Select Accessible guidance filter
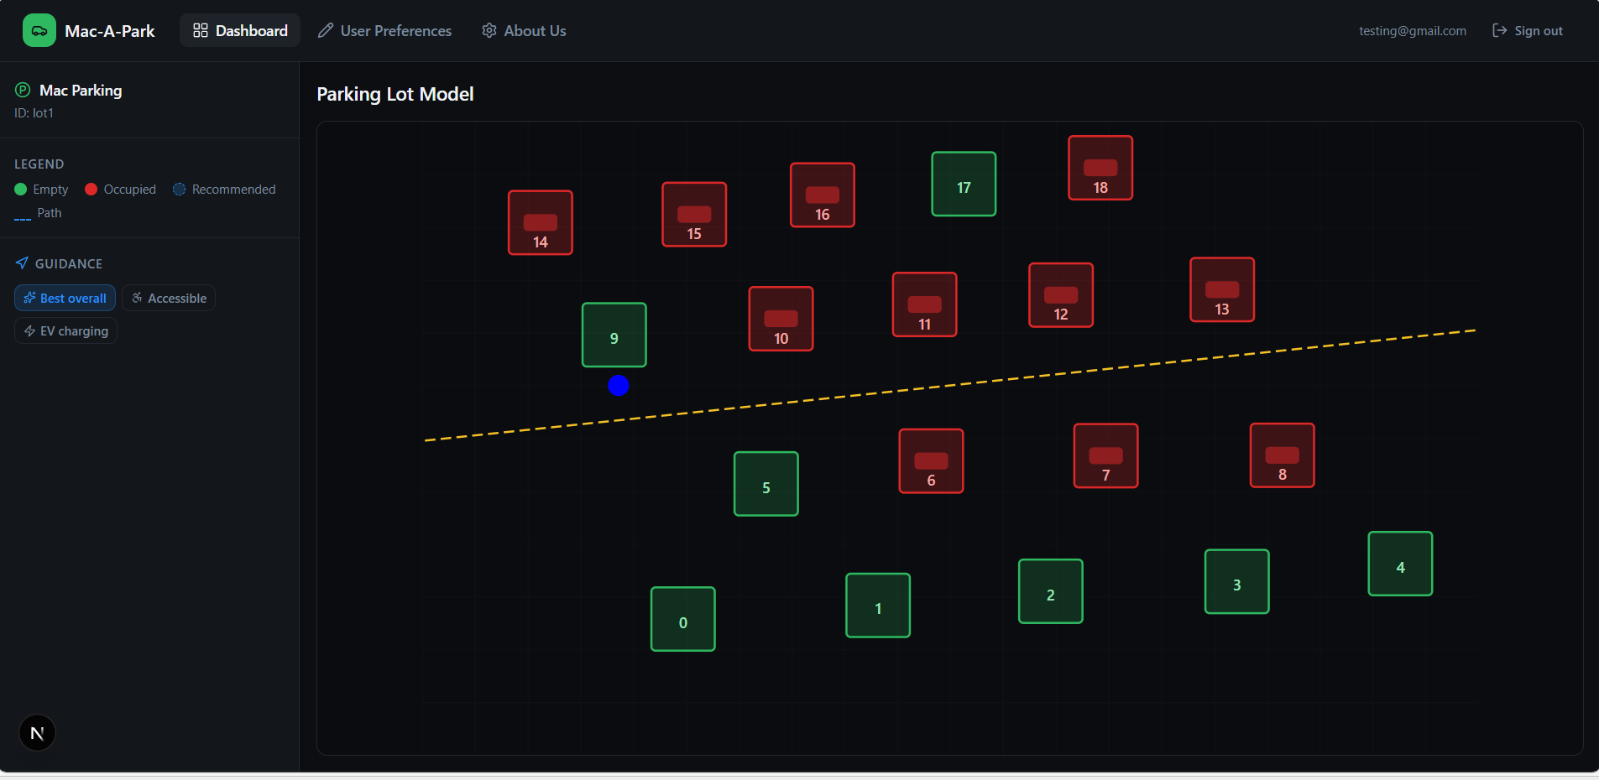1599x780 pixels. (x=169, y=298)
